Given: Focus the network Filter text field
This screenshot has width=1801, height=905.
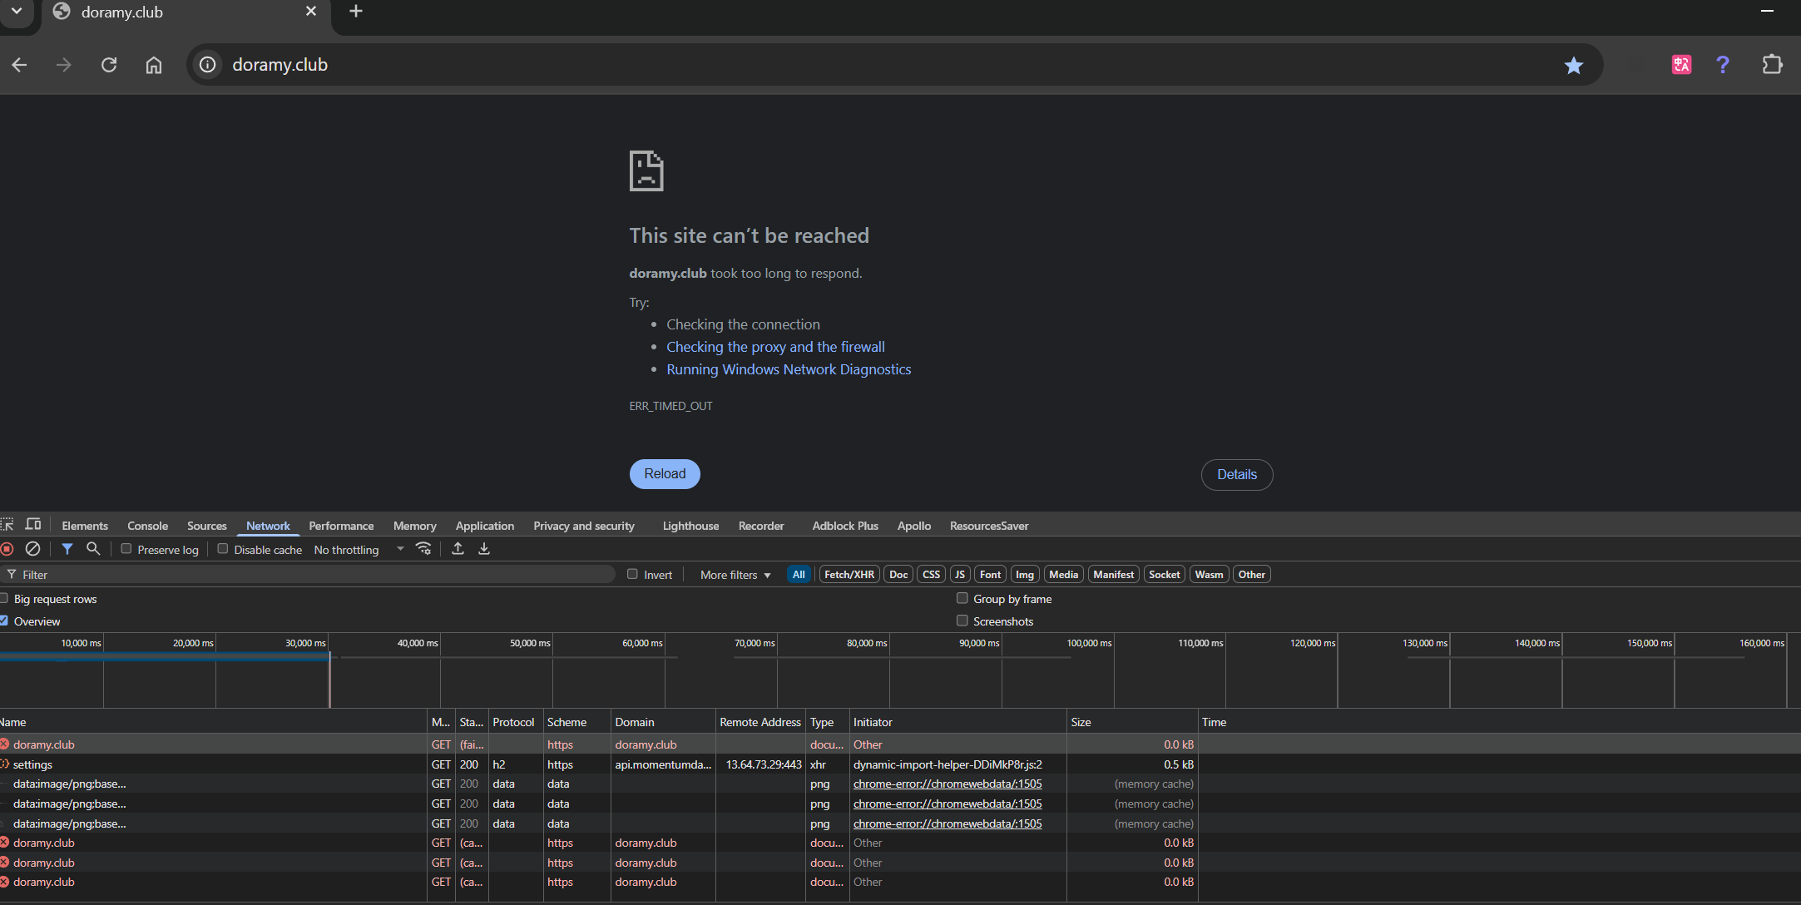Looking at the screenshot, I should click(308, 575).
